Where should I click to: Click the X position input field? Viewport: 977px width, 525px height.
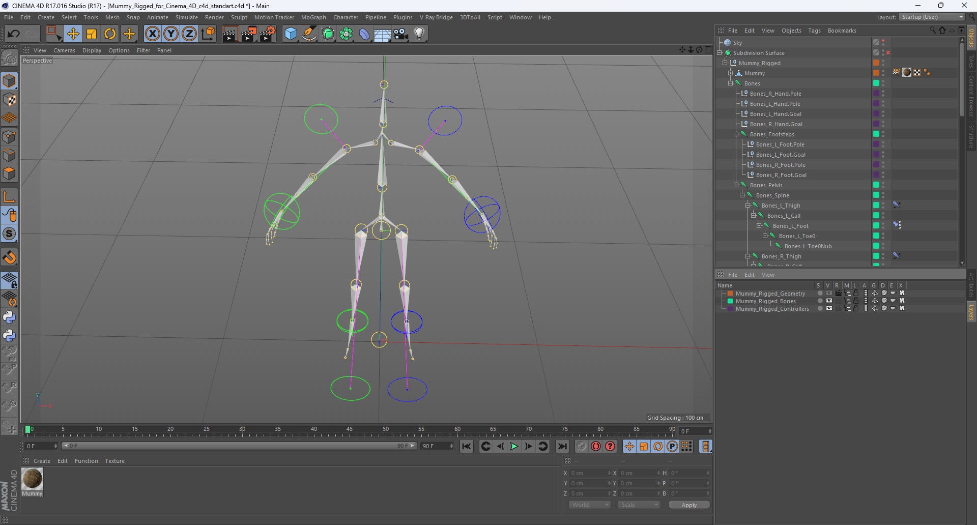click(590, 473)
